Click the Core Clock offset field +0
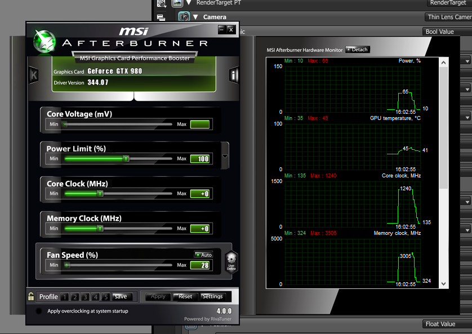This screenshot has width=472, height=334. point(200,194)
